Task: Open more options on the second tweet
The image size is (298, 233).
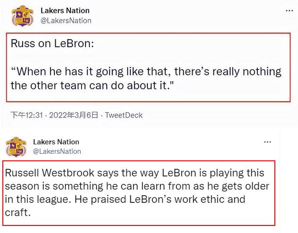Action: coord(267,142)
